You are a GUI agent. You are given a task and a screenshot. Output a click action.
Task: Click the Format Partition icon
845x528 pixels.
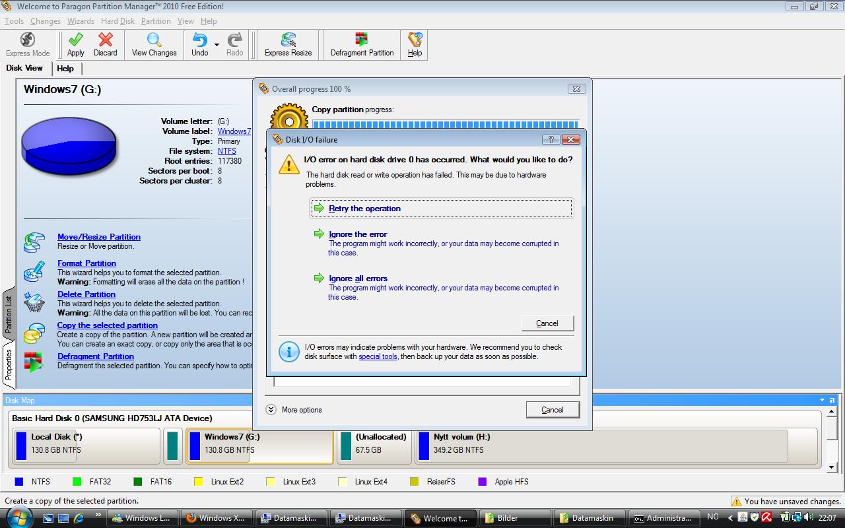coord(34,271)
